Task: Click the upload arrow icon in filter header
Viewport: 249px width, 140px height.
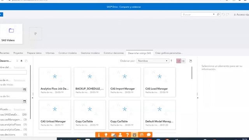Action: (x=21, y=61)
